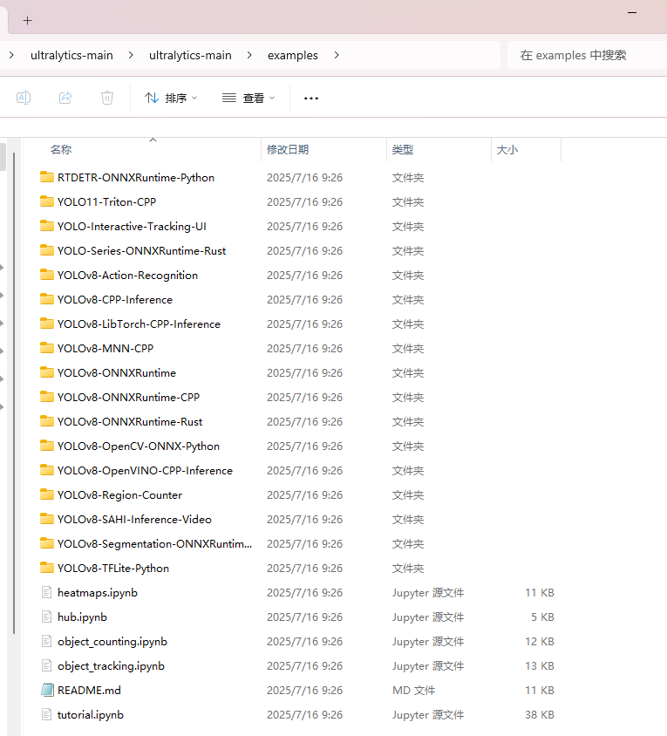Viewport: 667px width, 736px height.
Task: Select YOLOv8-Region-Counter folder icon
Action: pos(47,494)
